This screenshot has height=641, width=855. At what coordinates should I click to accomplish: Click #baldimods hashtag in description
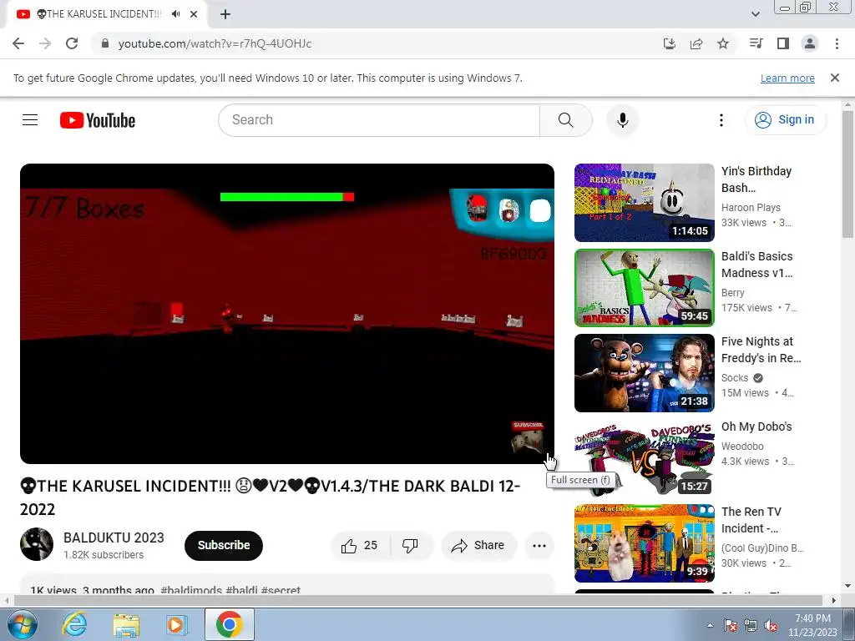(x=191, y=590)
